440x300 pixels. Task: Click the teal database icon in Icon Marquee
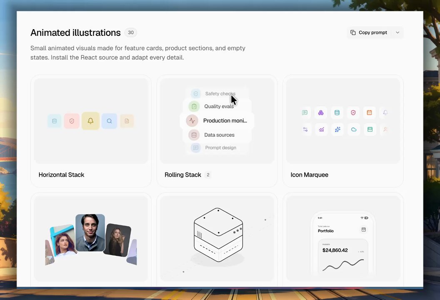click(337, 112)
